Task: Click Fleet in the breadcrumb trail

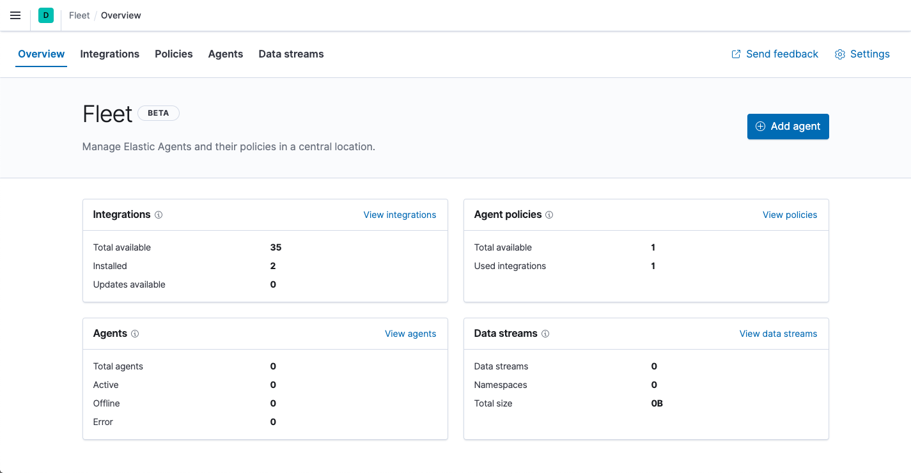Action: coord(79,15)
